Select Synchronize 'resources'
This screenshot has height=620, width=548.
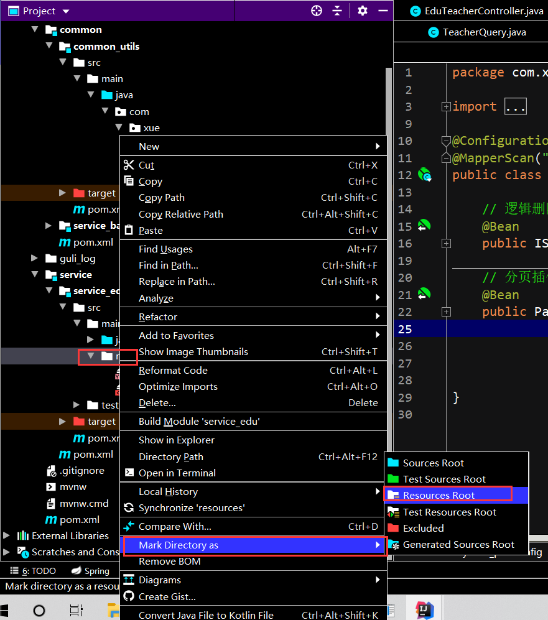click(253, 508)
